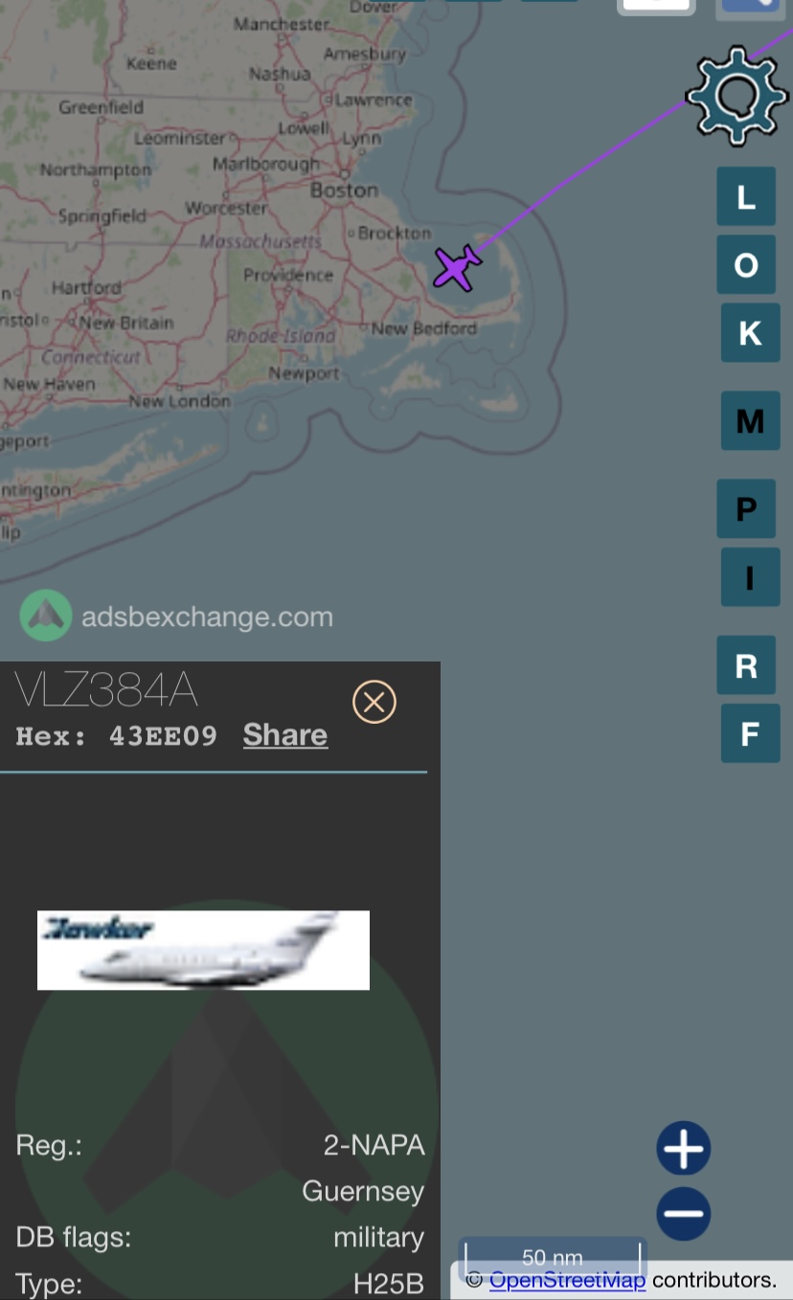Screen dimensions: 793x1300
Task: Open the settings gear icon
Action: point(736,96)
